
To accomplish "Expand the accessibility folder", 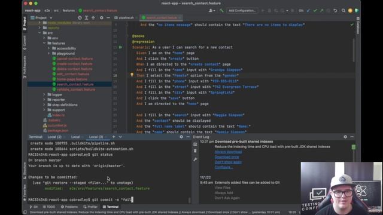I will tap(49, 48).
